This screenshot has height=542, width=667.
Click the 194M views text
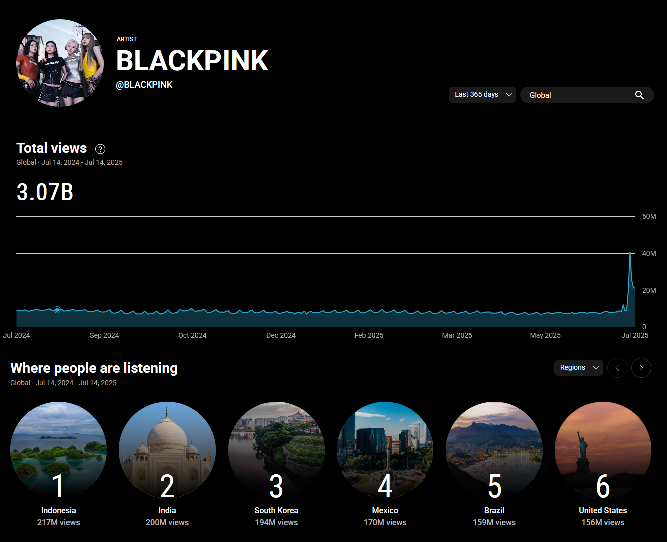point(276,522)
